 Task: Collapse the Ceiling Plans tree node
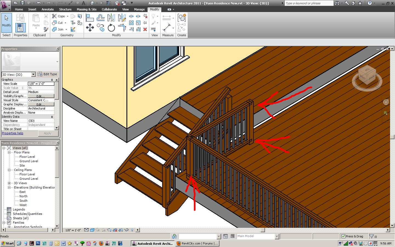(x=9, y=170)
